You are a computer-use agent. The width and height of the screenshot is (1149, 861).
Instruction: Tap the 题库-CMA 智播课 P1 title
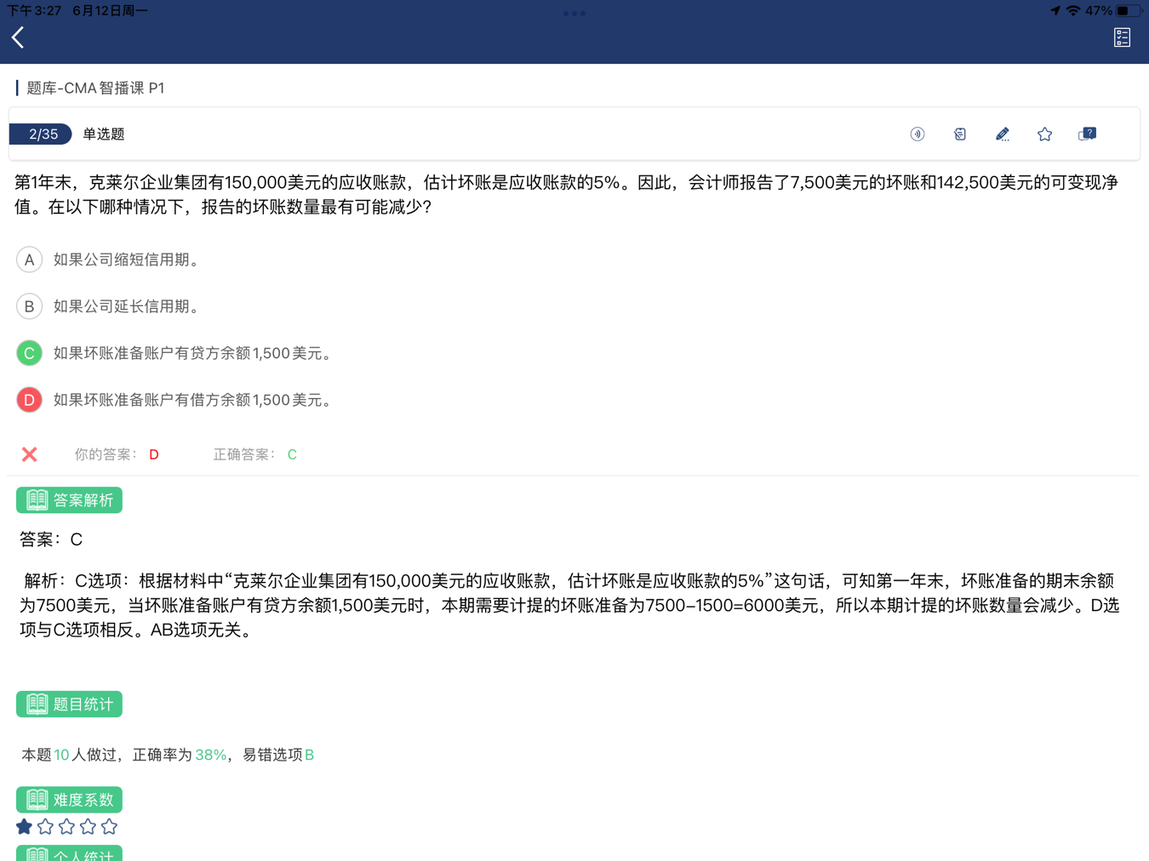pyautogui.click(x=95, y=88)
